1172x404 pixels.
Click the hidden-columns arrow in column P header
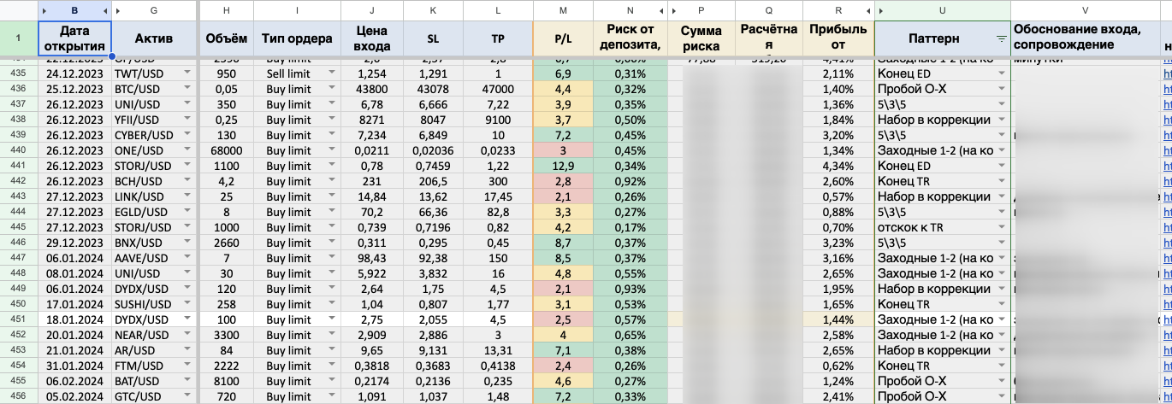click(676, 10)
